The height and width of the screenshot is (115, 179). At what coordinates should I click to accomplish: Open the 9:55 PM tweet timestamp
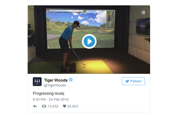51,99
